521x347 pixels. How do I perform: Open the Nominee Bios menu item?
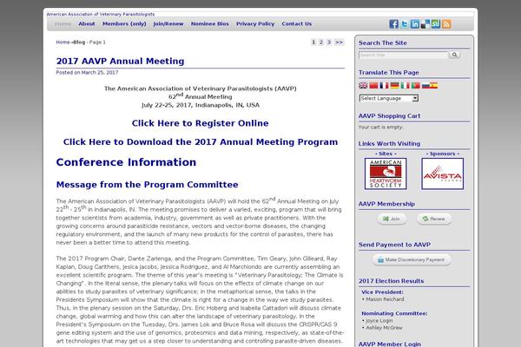[x=210, y=24]
